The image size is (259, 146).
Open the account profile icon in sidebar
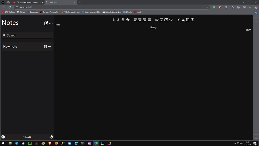tap(3, 137)
